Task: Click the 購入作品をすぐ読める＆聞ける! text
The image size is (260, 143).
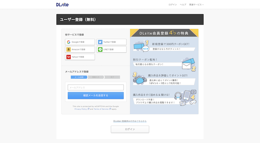Action: [151, 95]
